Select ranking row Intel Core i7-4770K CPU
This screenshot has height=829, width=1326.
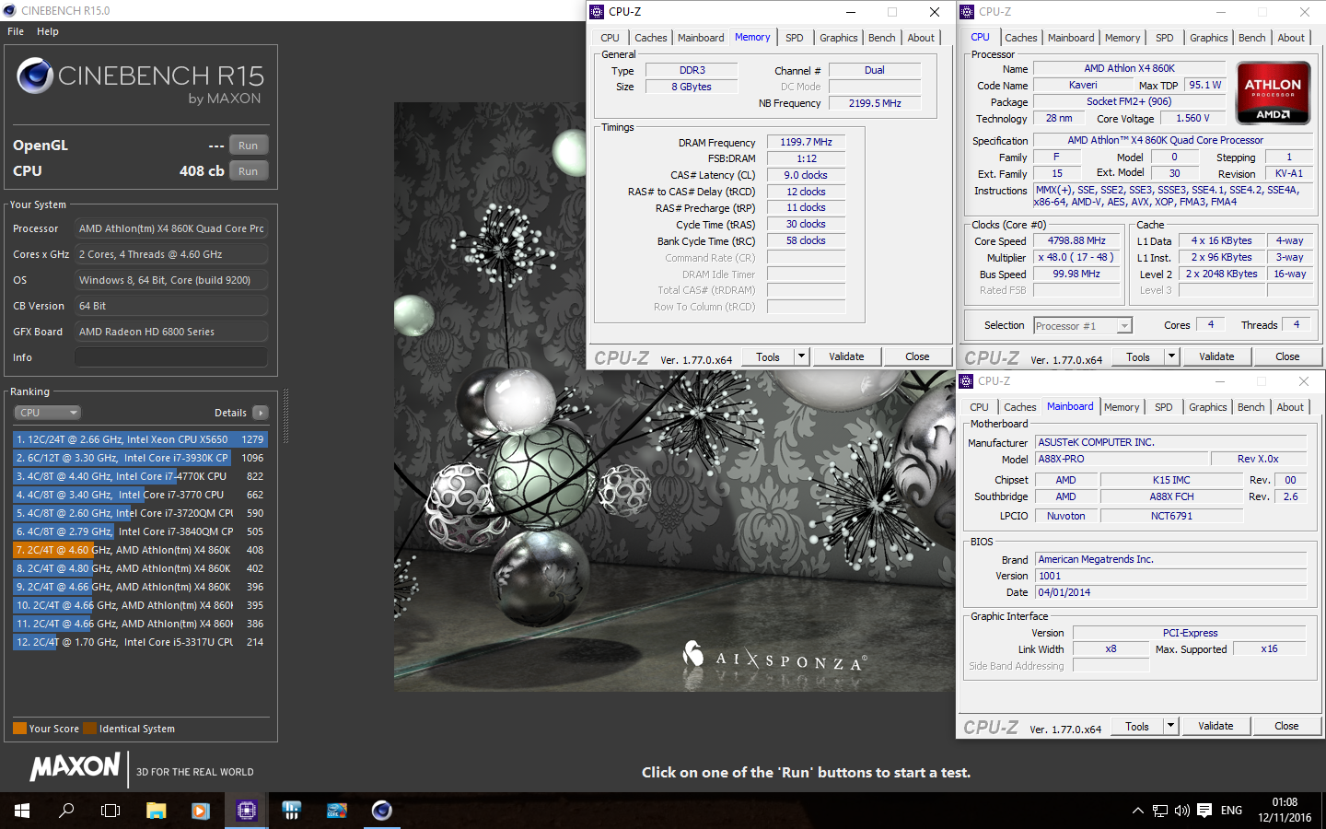click(140, 476)
